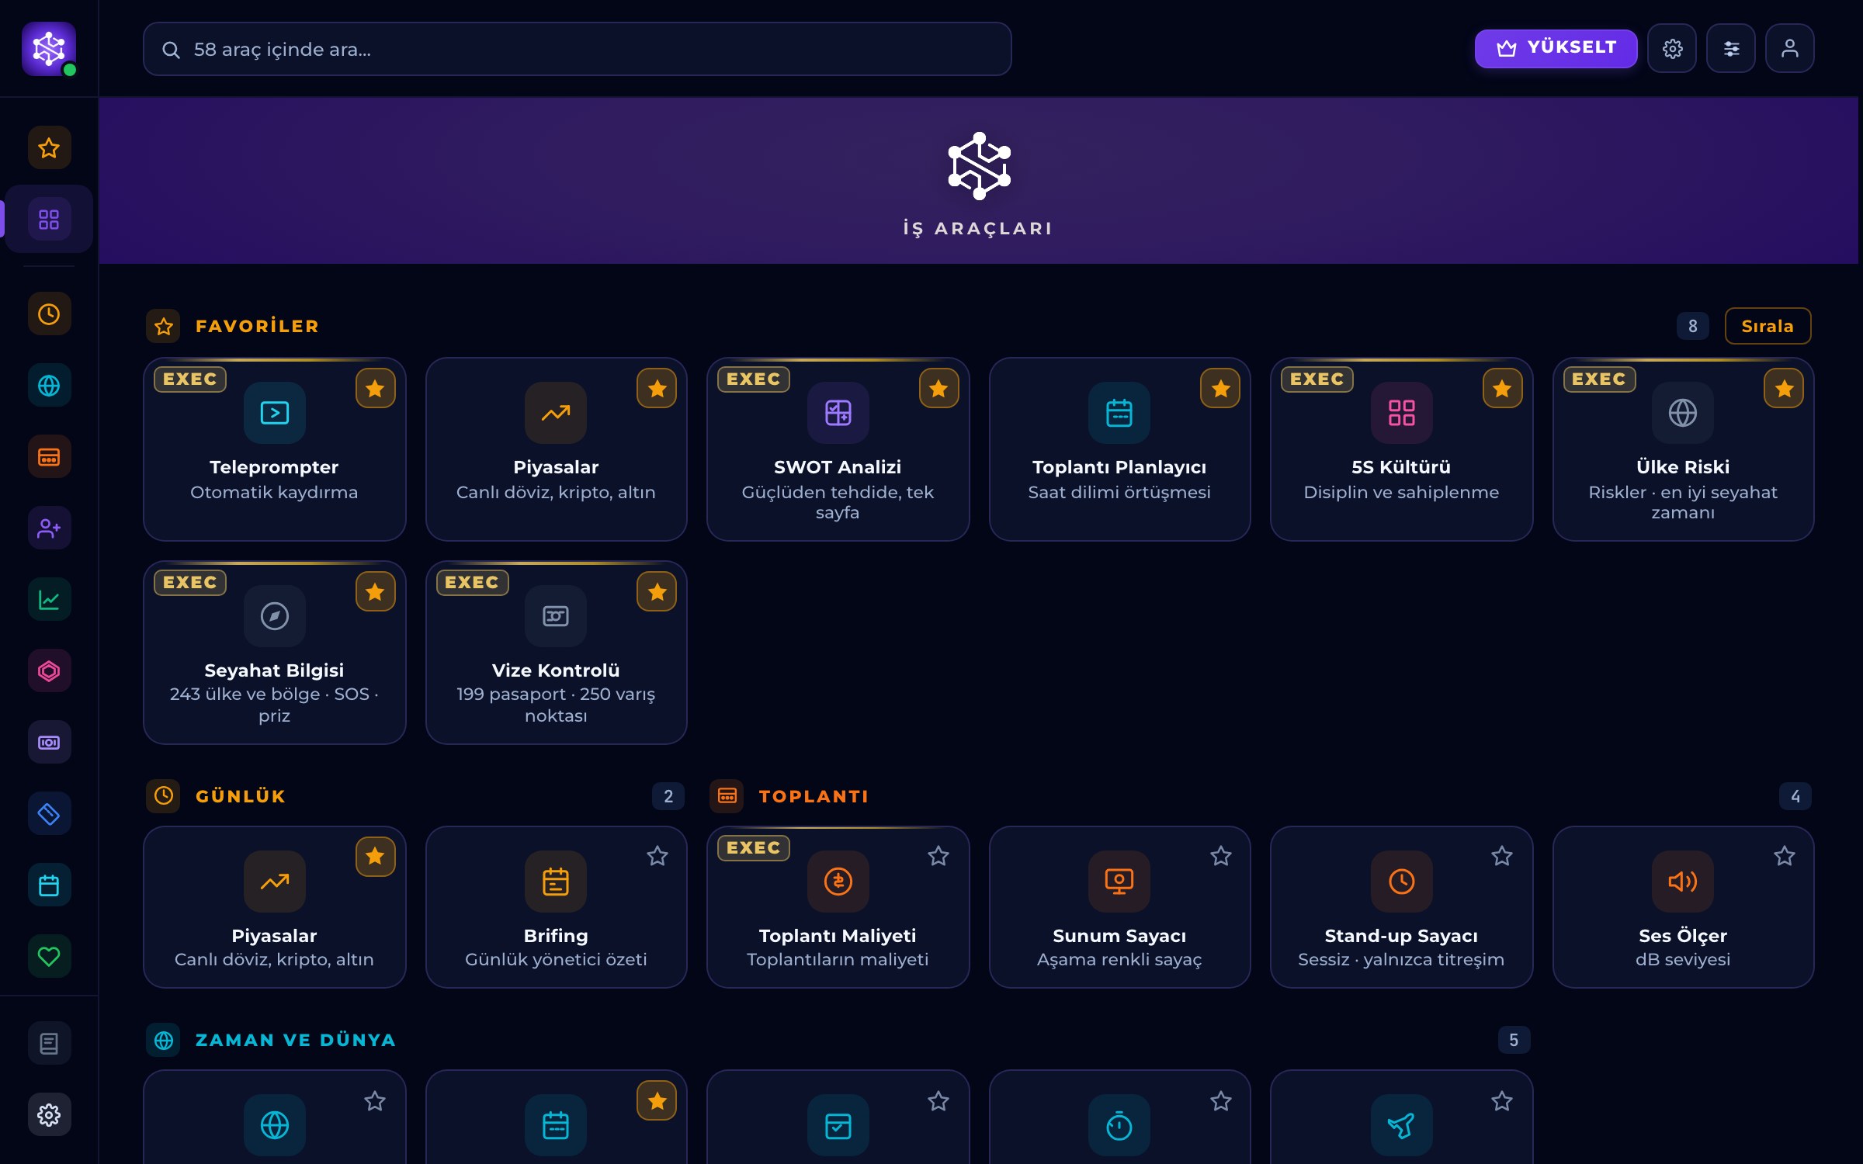Click the Sırala sort button
The width and height of the screenshot is (1863, 1164).
1768,326
